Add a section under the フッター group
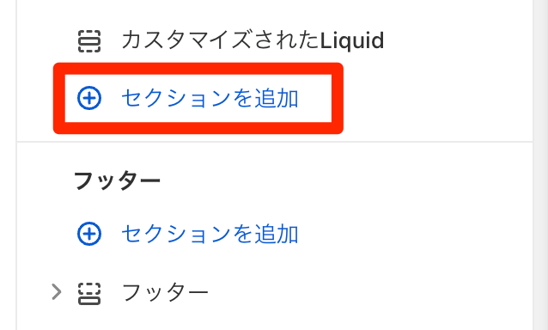Image resolution: width=548 pixels, height=330 pixels. tap(187, 234)
